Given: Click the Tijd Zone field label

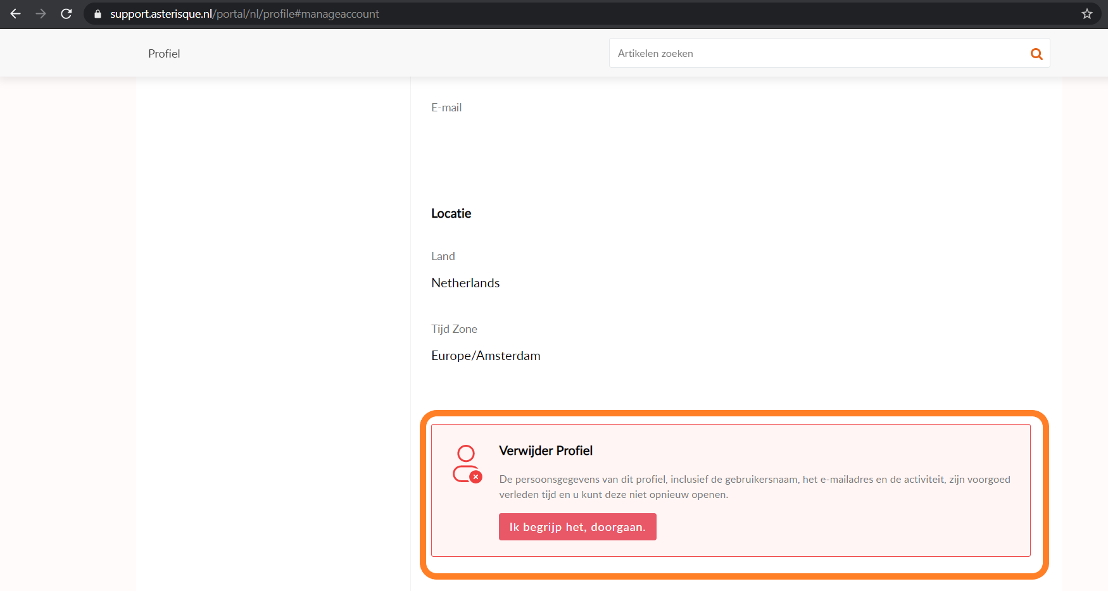Looking at the screenshot, I should (x=454, y=329).
